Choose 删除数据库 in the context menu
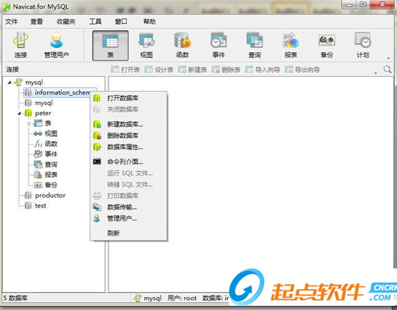This screenshot has height=310, width=397. click(x=128, y=136)
